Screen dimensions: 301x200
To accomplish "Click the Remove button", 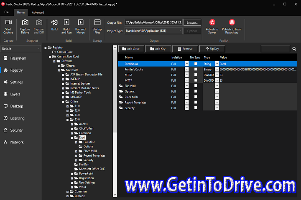I will pyautogui.click(x=185, y=49).
